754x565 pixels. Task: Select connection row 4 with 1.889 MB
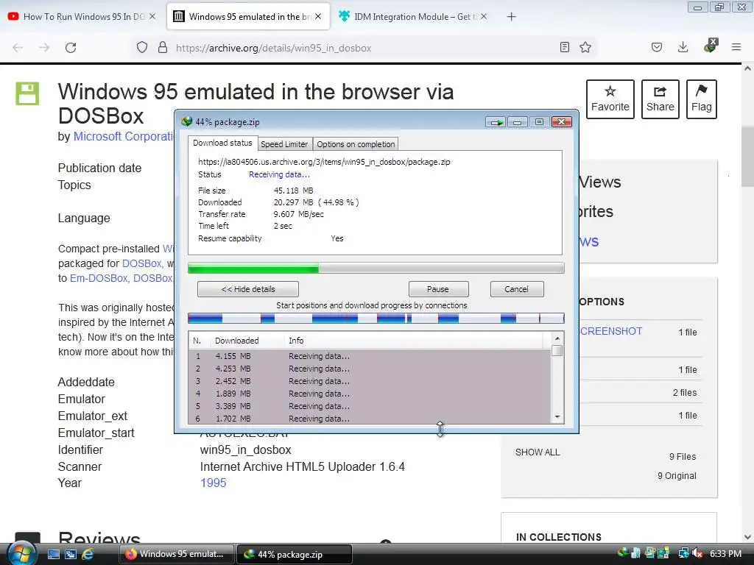pyautogui.click(x=370, y=394)
